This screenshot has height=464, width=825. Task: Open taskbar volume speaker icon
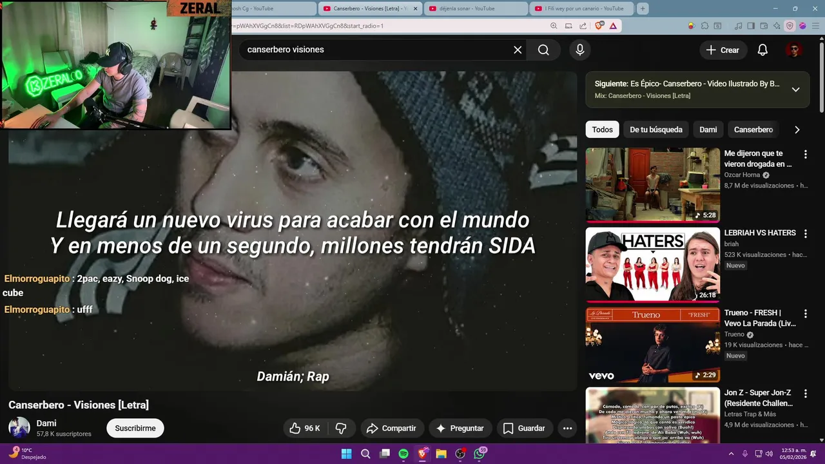coord(769,454)
